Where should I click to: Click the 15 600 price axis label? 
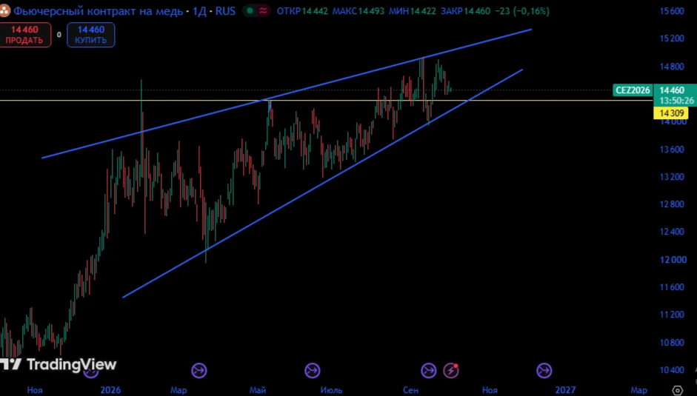coord(672,11)
